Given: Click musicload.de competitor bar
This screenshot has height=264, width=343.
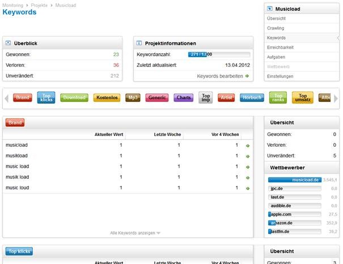Looking at the screenshot, I should 295,180.
